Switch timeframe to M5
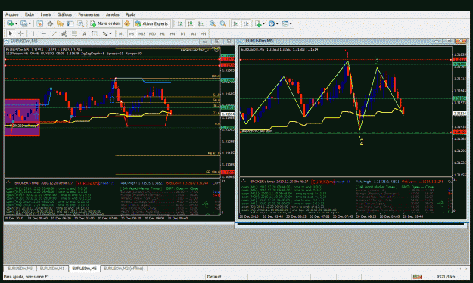 [132, 34]
